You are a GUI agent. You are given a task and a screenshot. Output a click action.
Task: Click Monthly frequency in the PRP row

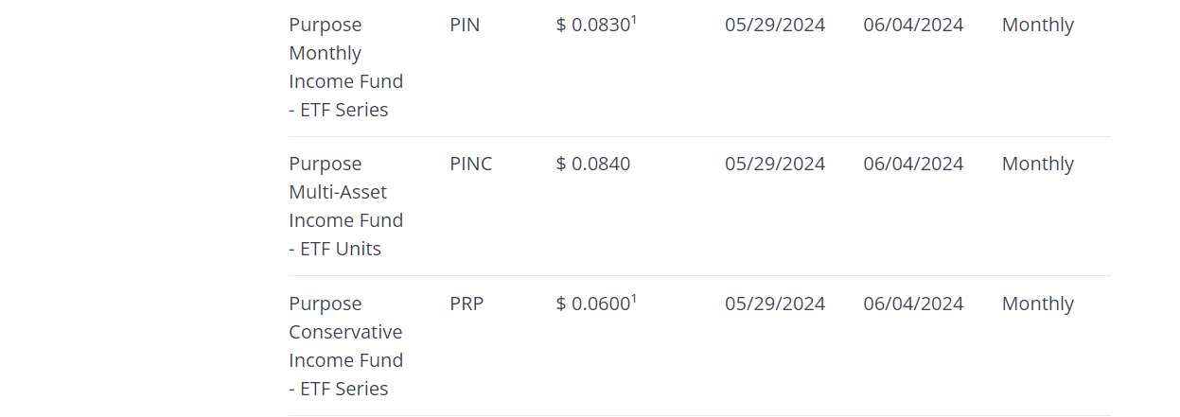pyautogui.click(x=1037, y=304)
